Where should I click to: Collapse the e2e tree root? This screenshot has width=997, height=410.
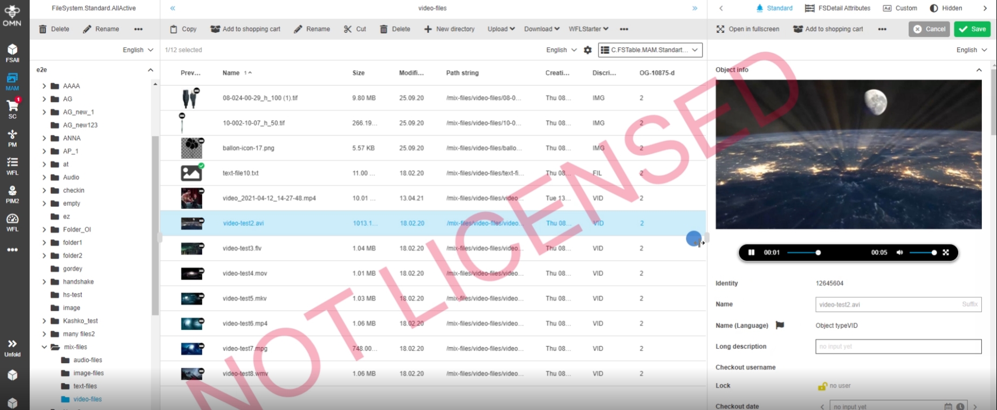pos(150,70)
